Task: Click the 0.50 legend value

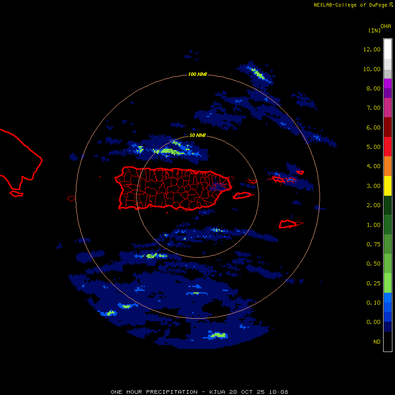Action: point(373,264)
